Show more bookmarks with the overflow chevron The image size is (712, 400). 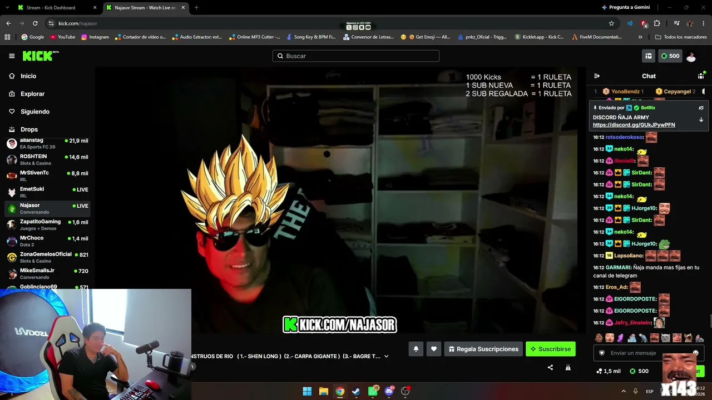pyautogui.click(x=640, y=37)
